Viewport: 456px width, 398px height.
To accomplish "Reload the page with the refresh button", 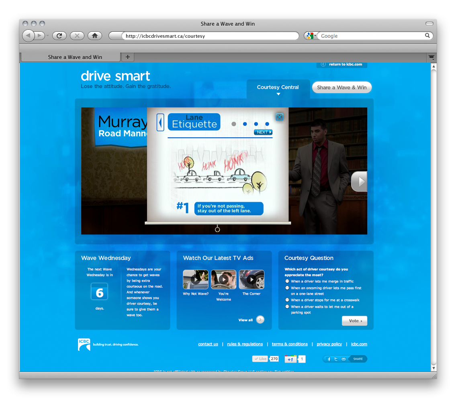I will (x=59, y=36).
